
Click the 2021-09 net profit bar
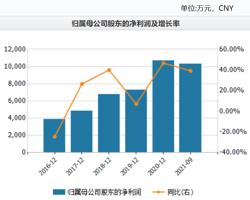click(x=190, y=108)
